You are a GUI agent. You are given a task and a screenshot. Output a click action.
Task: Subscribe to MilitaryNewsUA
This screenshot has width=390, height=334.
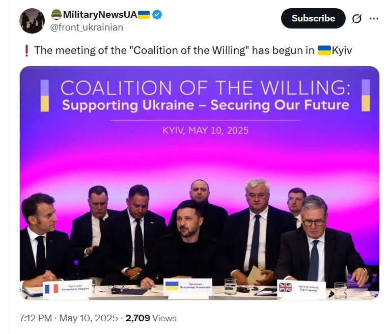click(x=313, y=18)
